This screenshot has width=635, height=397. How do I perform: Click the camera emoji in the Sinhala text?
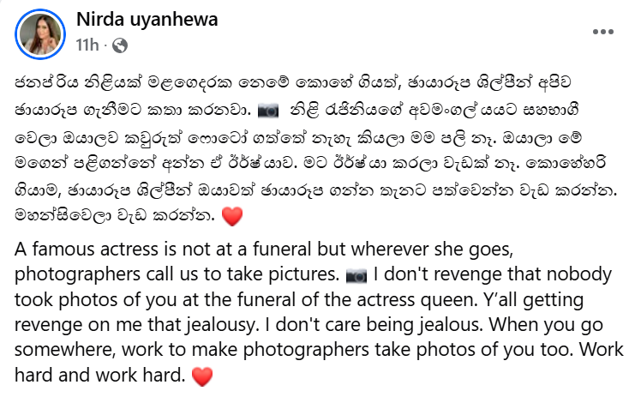coord(268,111)
